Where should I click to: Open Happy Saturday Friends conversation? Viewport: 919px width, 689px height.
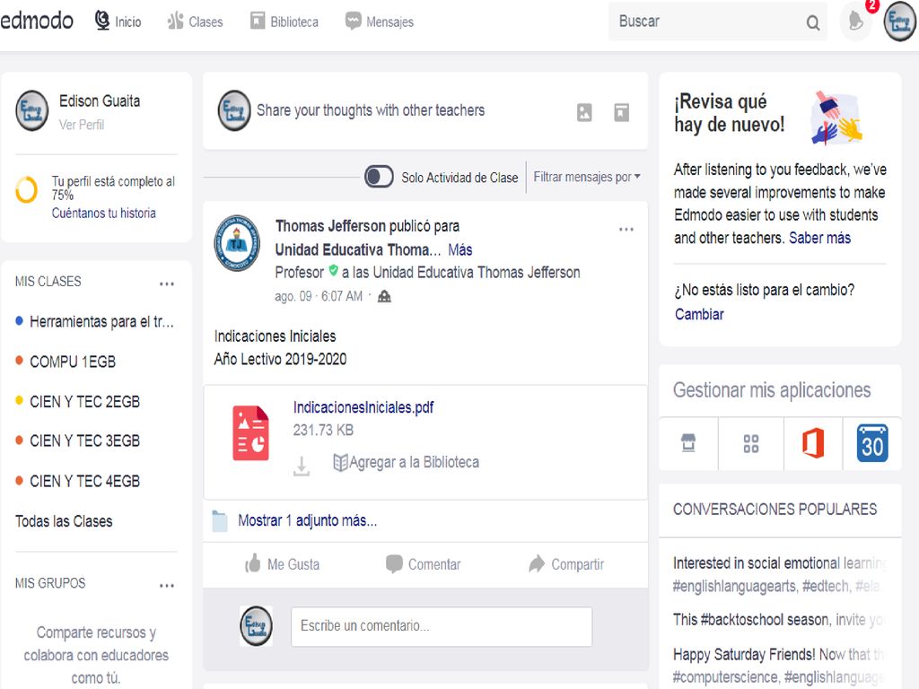click(780, 666)
